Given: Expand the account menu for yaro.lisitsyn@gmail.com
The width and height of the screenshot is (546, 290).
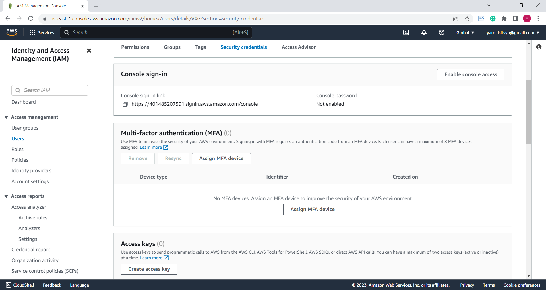Looking at the screenshot, I should (x=513, y=32).
